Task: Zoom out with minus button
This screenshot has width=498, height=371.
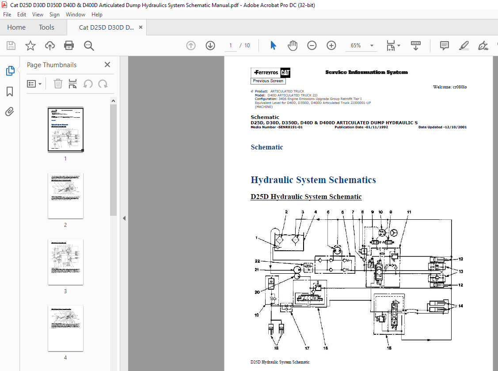Action: pos(312,46)
